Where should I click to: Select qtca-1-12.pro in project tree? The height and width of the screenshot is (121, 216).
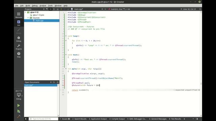coord(38,15)
